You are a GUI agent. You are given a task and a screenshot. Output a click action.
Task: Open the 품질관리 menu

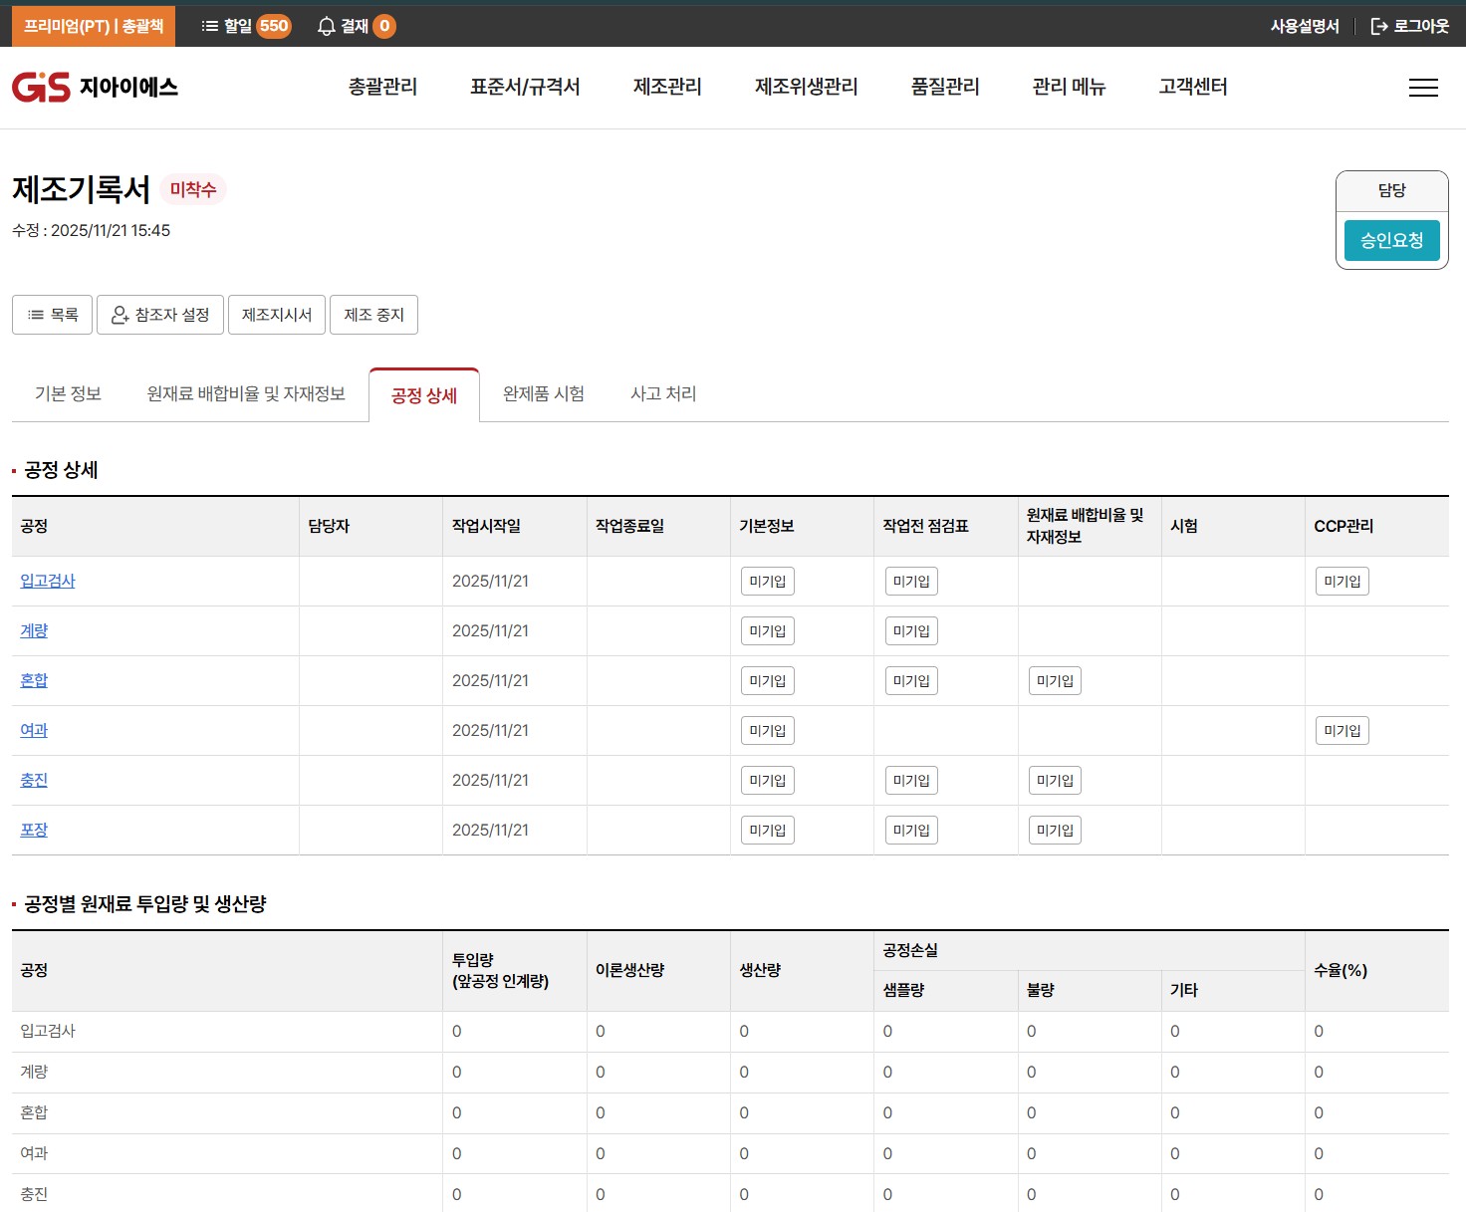pos(945,87)
